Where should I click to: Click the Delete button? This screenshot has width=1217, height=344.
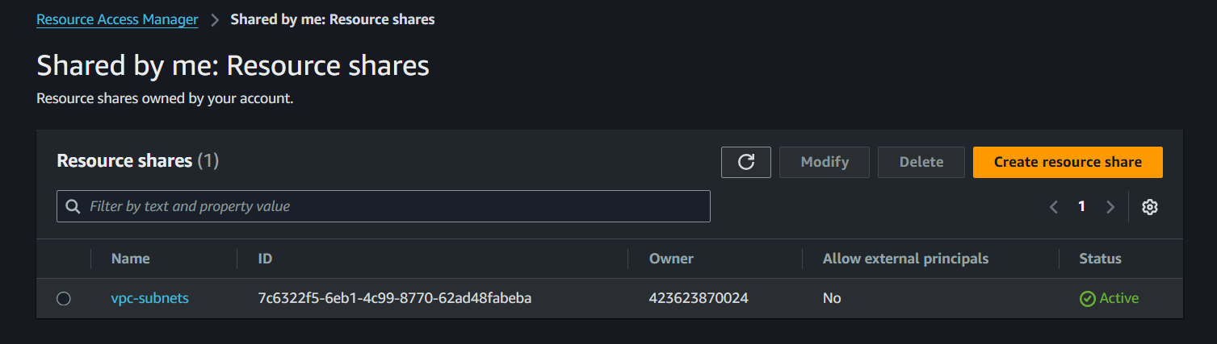(921, 162)
